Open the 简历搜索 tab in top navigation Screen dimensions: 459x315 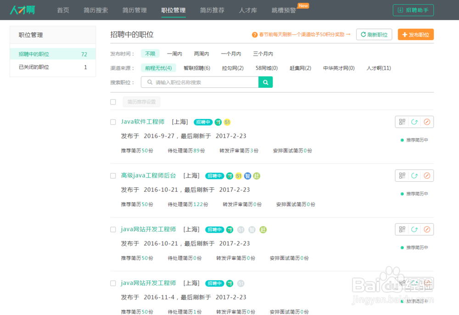coord(96,10)
